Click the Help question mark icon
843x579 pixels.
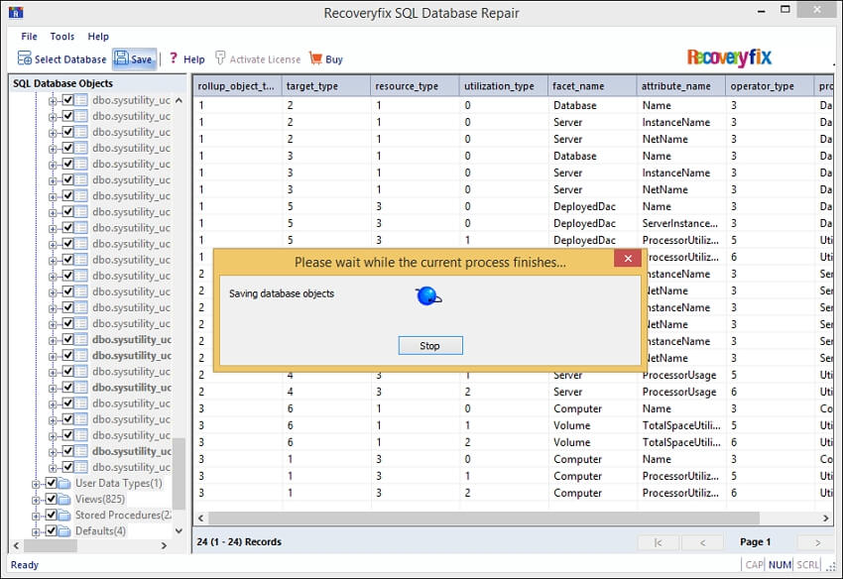pyautogui.click(x=174, y=58)
